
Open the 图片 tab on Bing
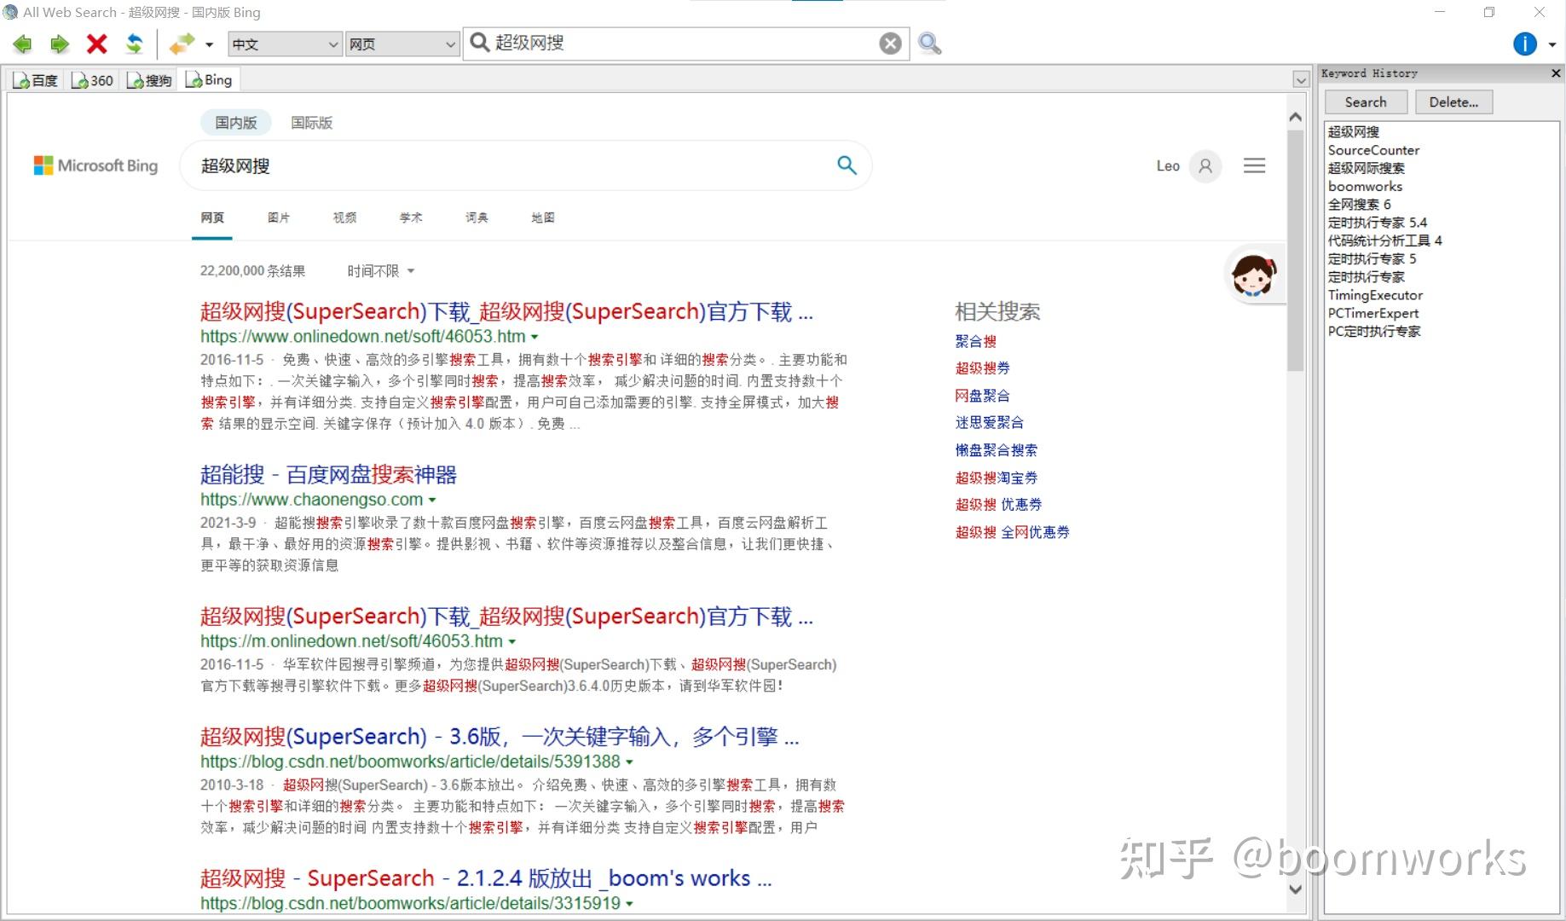(279, 217)
